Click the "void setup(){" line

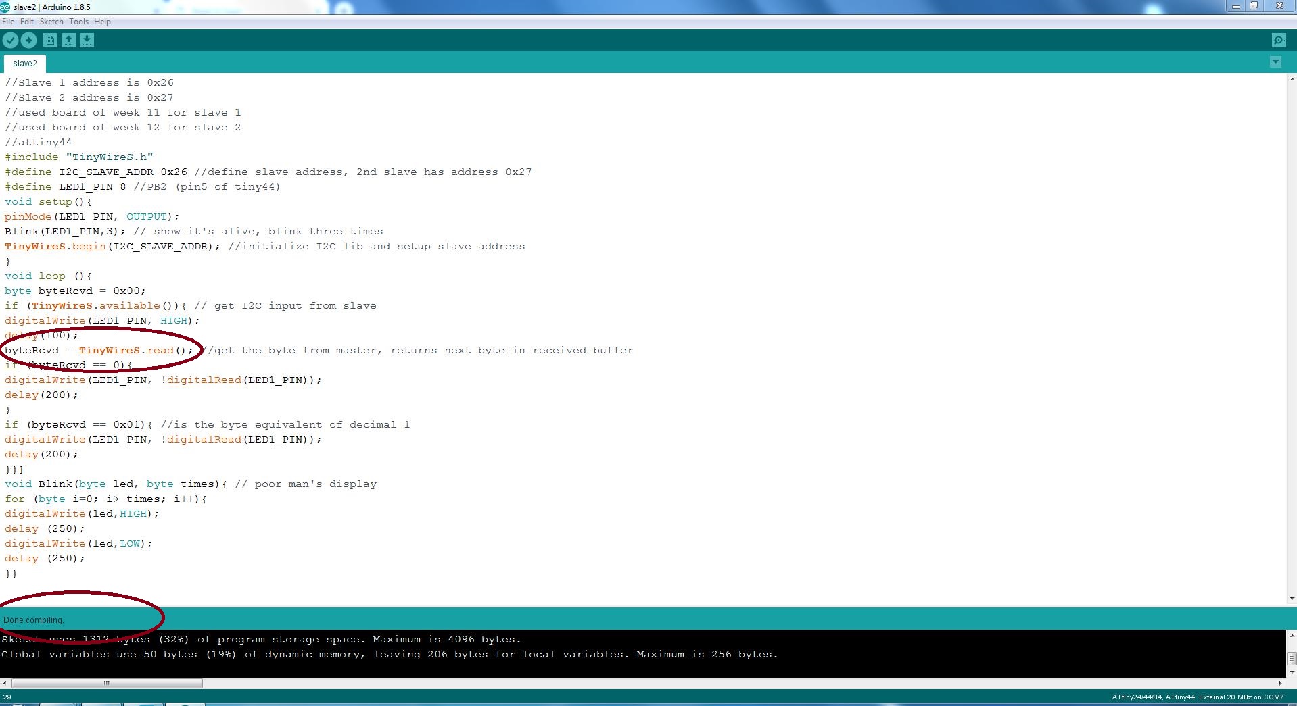point(49,201)
